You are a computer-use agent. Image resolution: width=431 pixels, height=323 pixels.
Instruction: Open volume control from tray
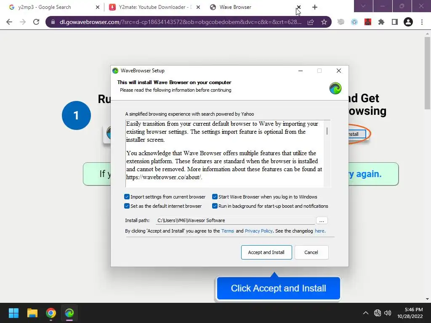(x=388, y=313)
